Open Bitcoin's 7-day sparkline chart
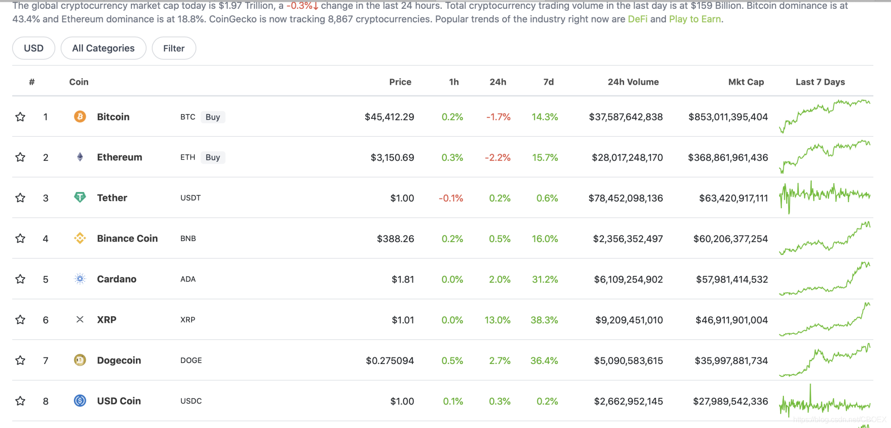This screenshot has height=428, width=891. pyautogui.click(x=825, y=116)
